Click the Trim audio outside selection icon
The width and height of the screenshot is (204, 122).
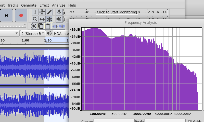(x=55, y=26)
